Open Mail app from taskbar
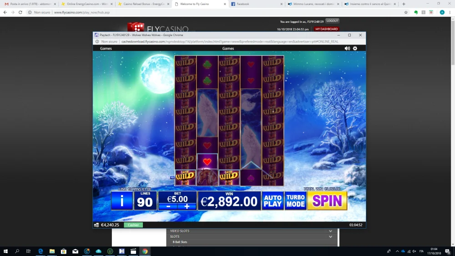The height and width of the screenshot is (256, 455). [75, 251]
